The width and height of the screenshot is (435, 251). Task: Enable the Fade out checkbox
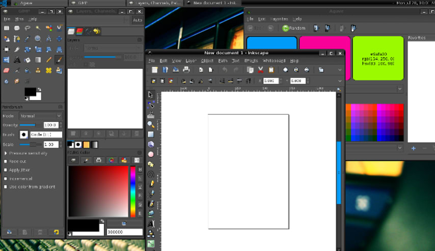[x=6, y=161]
